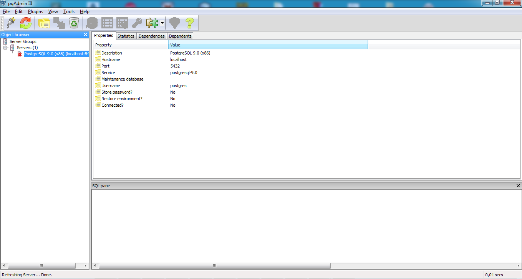Click the Property column header

[131, 45]
